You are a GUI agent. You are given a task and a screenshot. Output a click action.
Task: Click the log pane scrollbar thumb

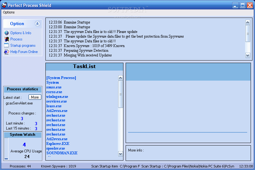[x=248, y=34]
